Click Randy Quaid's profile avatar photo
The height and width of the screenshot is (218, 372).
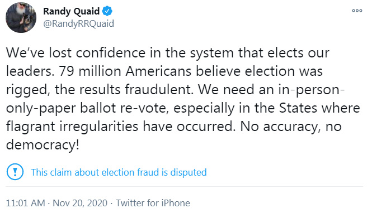pos(21,17)
